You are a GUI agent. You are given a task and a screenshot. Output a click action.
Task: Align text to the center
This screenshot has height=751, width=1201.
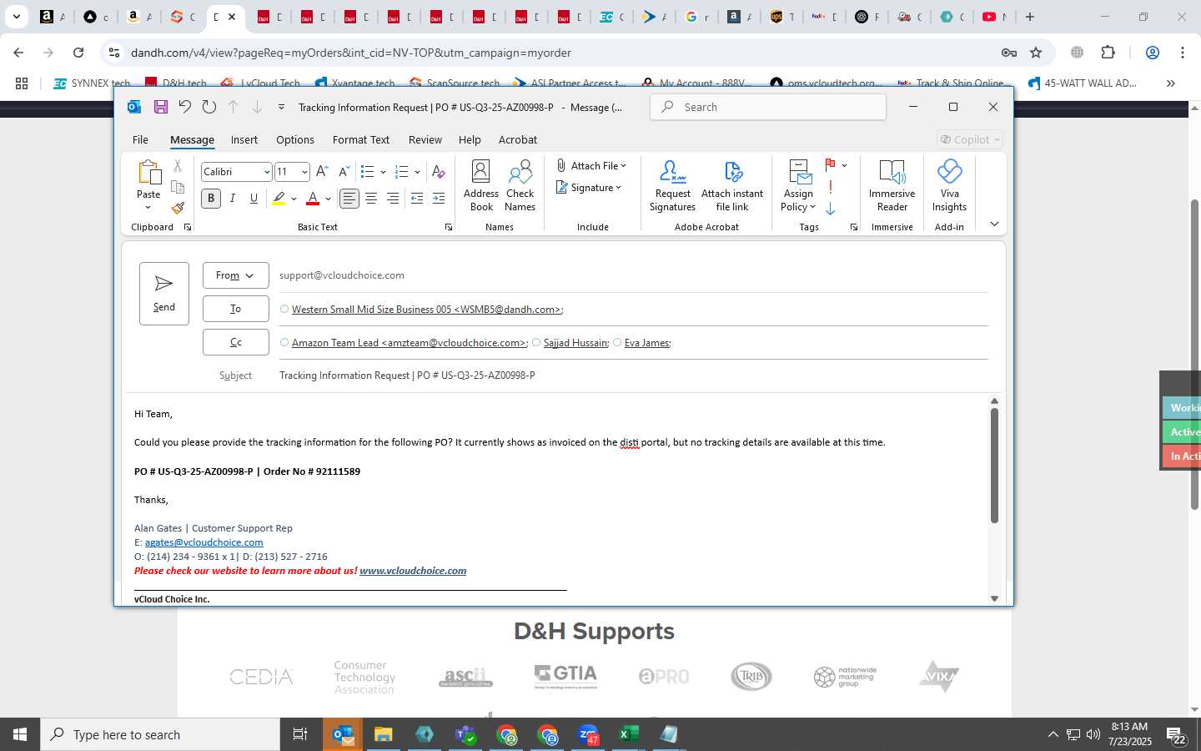(371, 199)
